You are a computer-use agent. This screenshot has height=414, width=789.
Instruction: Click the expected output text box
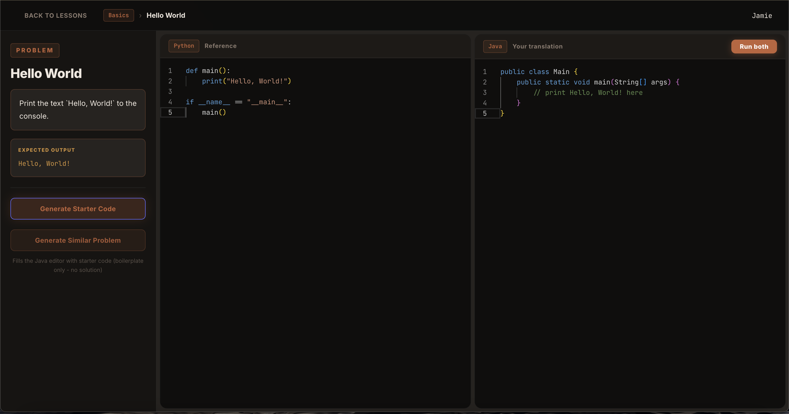pos(78,158)
